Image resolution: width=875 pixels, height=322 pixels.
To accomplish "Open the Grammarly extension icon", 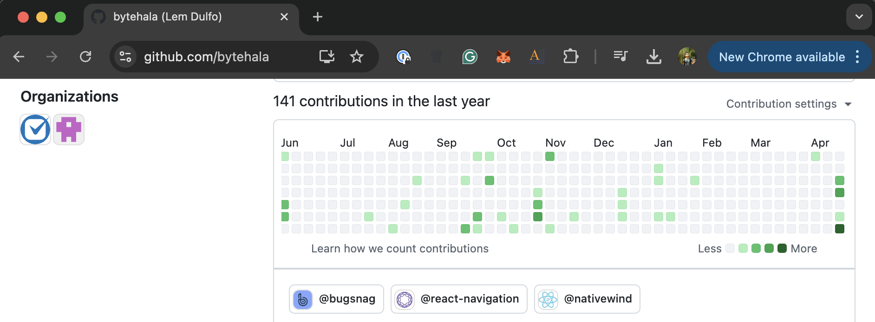I will pos(470,57).
